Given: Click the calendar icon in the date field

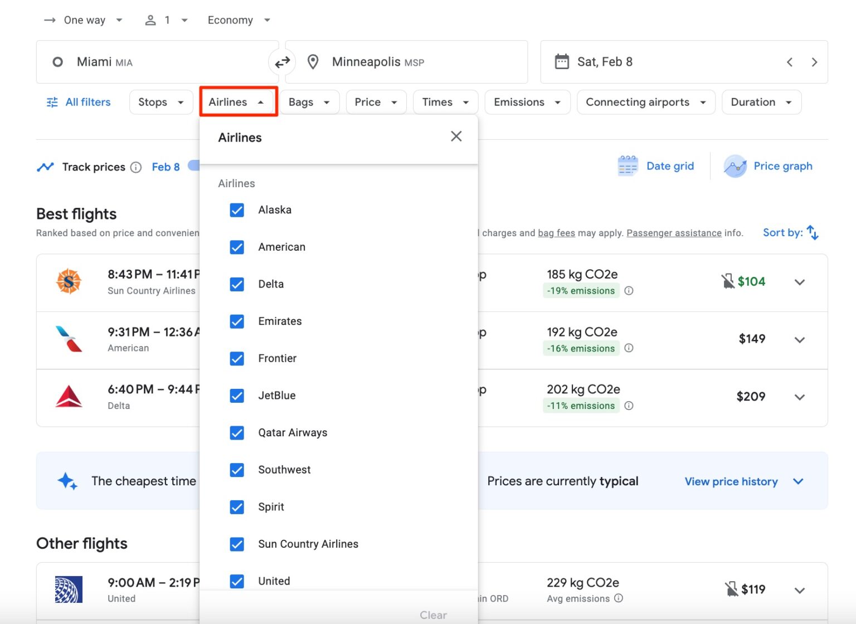Looking at the screenshot, I should [x=563, y=61].
